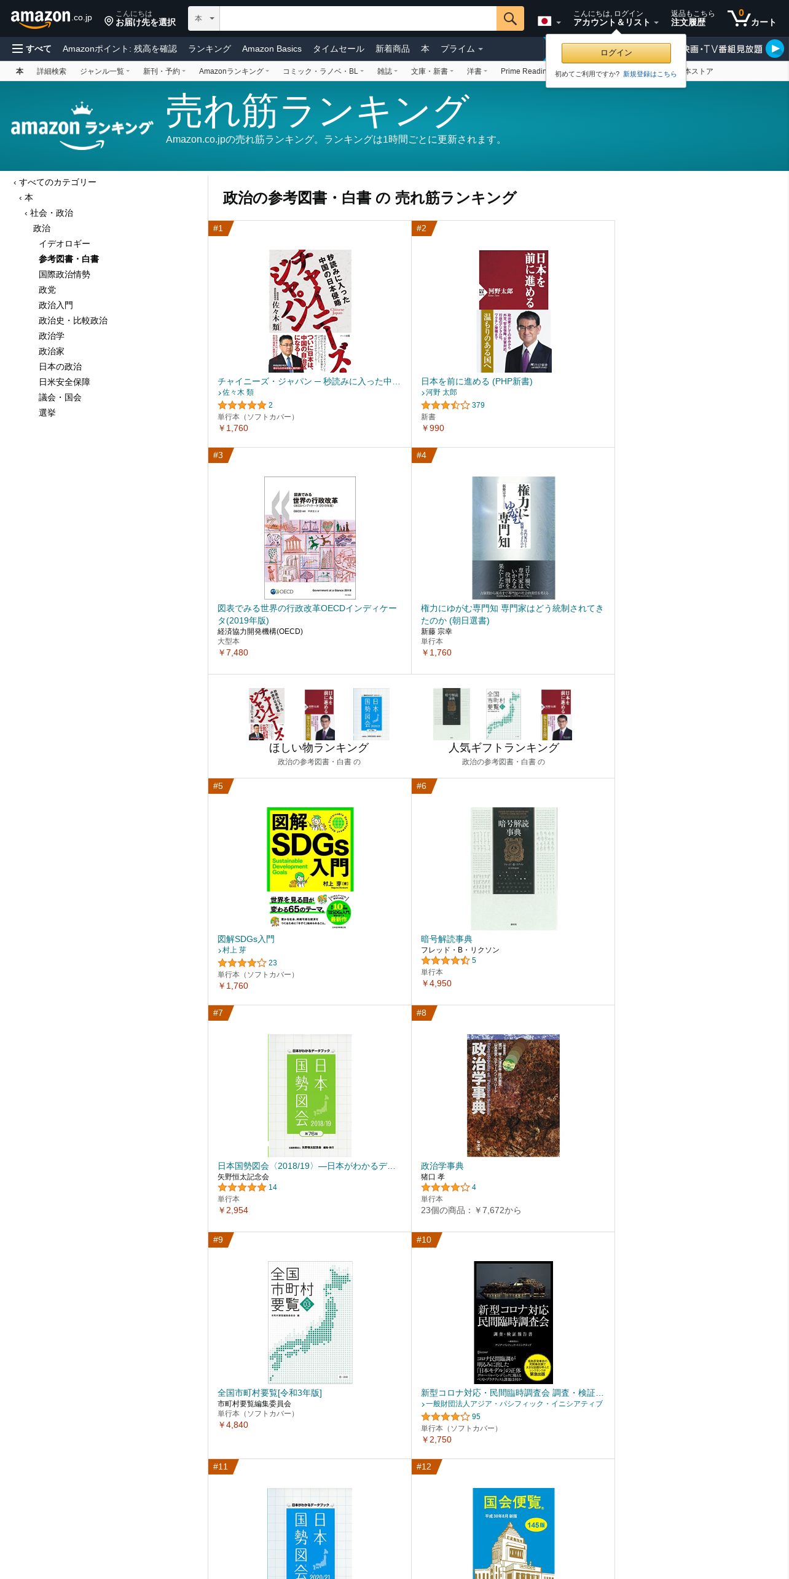Click the blue Prime Video play icon
This screenshot has width=789, height=1579.
775,49
